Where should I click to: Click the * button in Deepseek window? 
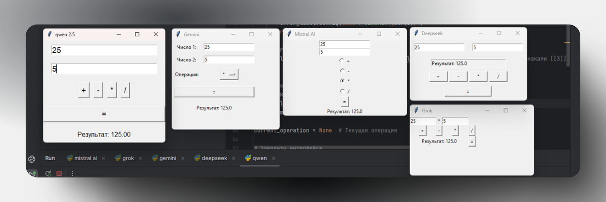point(478,77)
